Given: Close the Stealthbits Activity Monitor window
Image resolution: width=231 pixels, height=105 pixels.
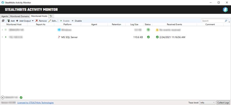Looking at the screenshot, I should pos(227,2).
